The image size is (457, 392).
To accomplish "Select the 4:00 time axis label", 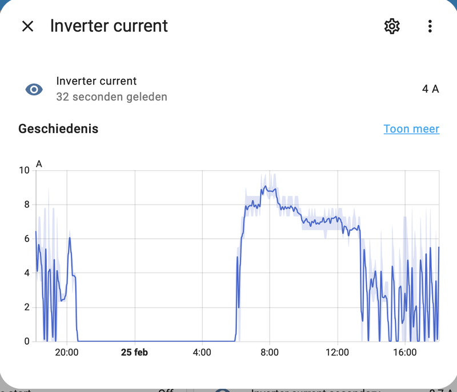I will click(x=202, y=353).
